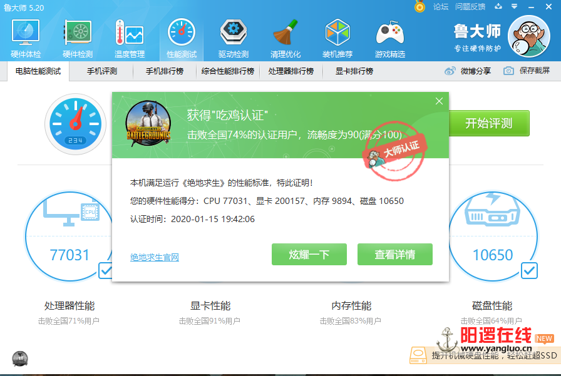Click the medal icon in title bar
The width and height of the screenshot is (561, 376).
419,6
